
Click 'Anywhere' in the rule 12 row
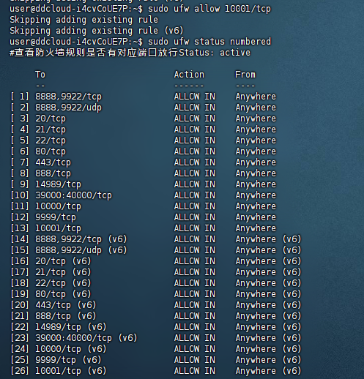(x=256, y=217)
